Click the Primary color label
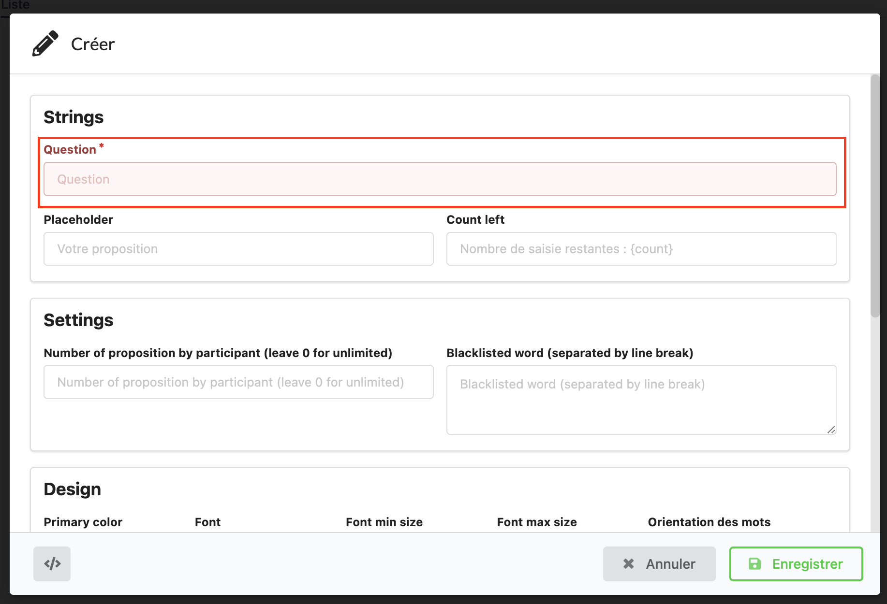887x604 pixels. click(83, 522)
